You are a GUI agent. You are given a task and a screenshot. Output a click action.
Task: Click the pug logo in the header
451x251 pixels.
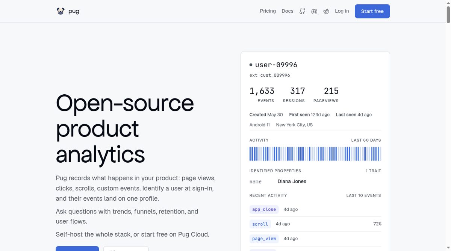[x=68, y=11]
